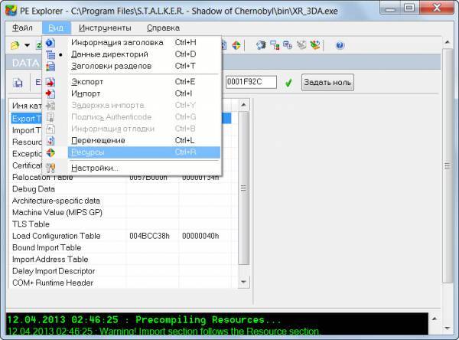This screenshot has width=459, height=340.
Task: Click the Заголовки разделов icon in the menu
Action: 50,67
